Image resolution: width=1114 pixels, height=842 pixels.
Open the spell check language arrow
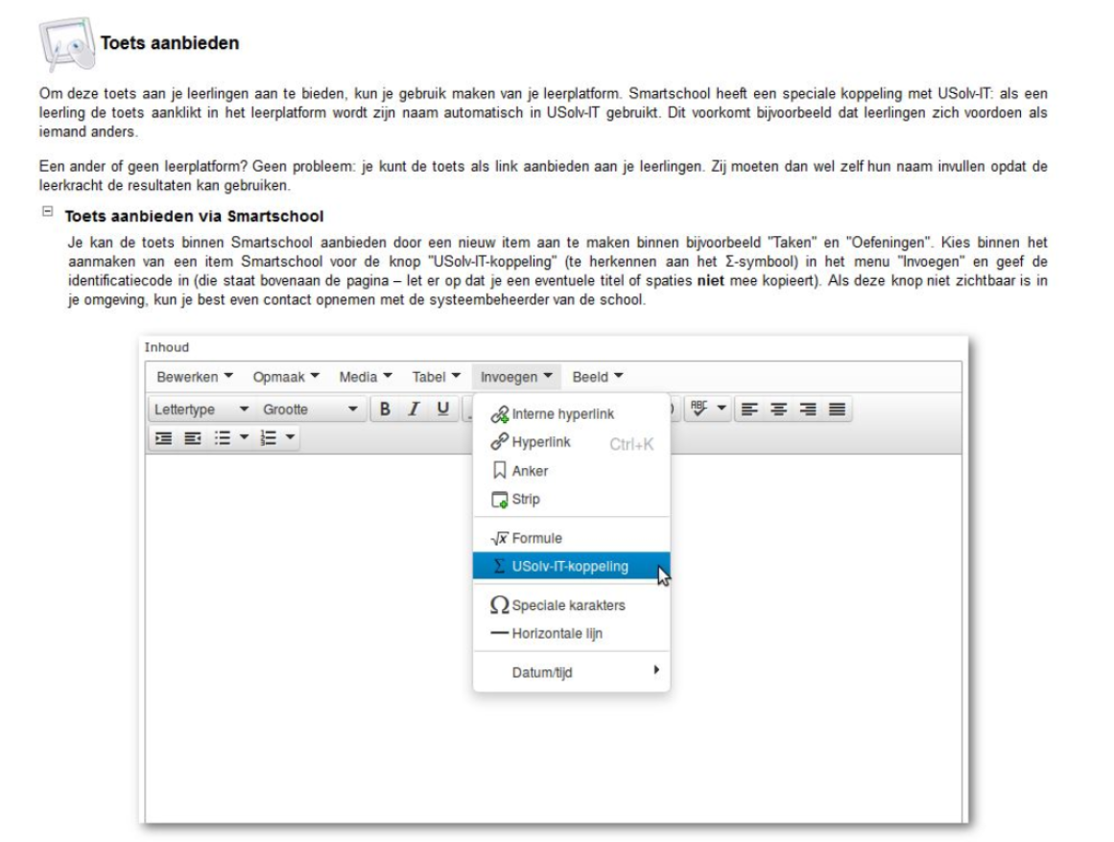[x=722, y=409]
